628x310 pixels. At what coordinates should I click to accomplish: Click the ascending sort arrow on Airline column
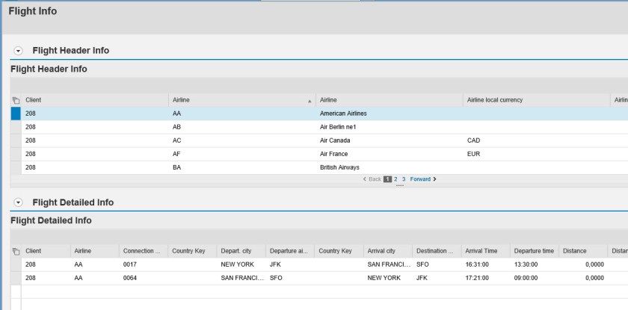(310, 100)
